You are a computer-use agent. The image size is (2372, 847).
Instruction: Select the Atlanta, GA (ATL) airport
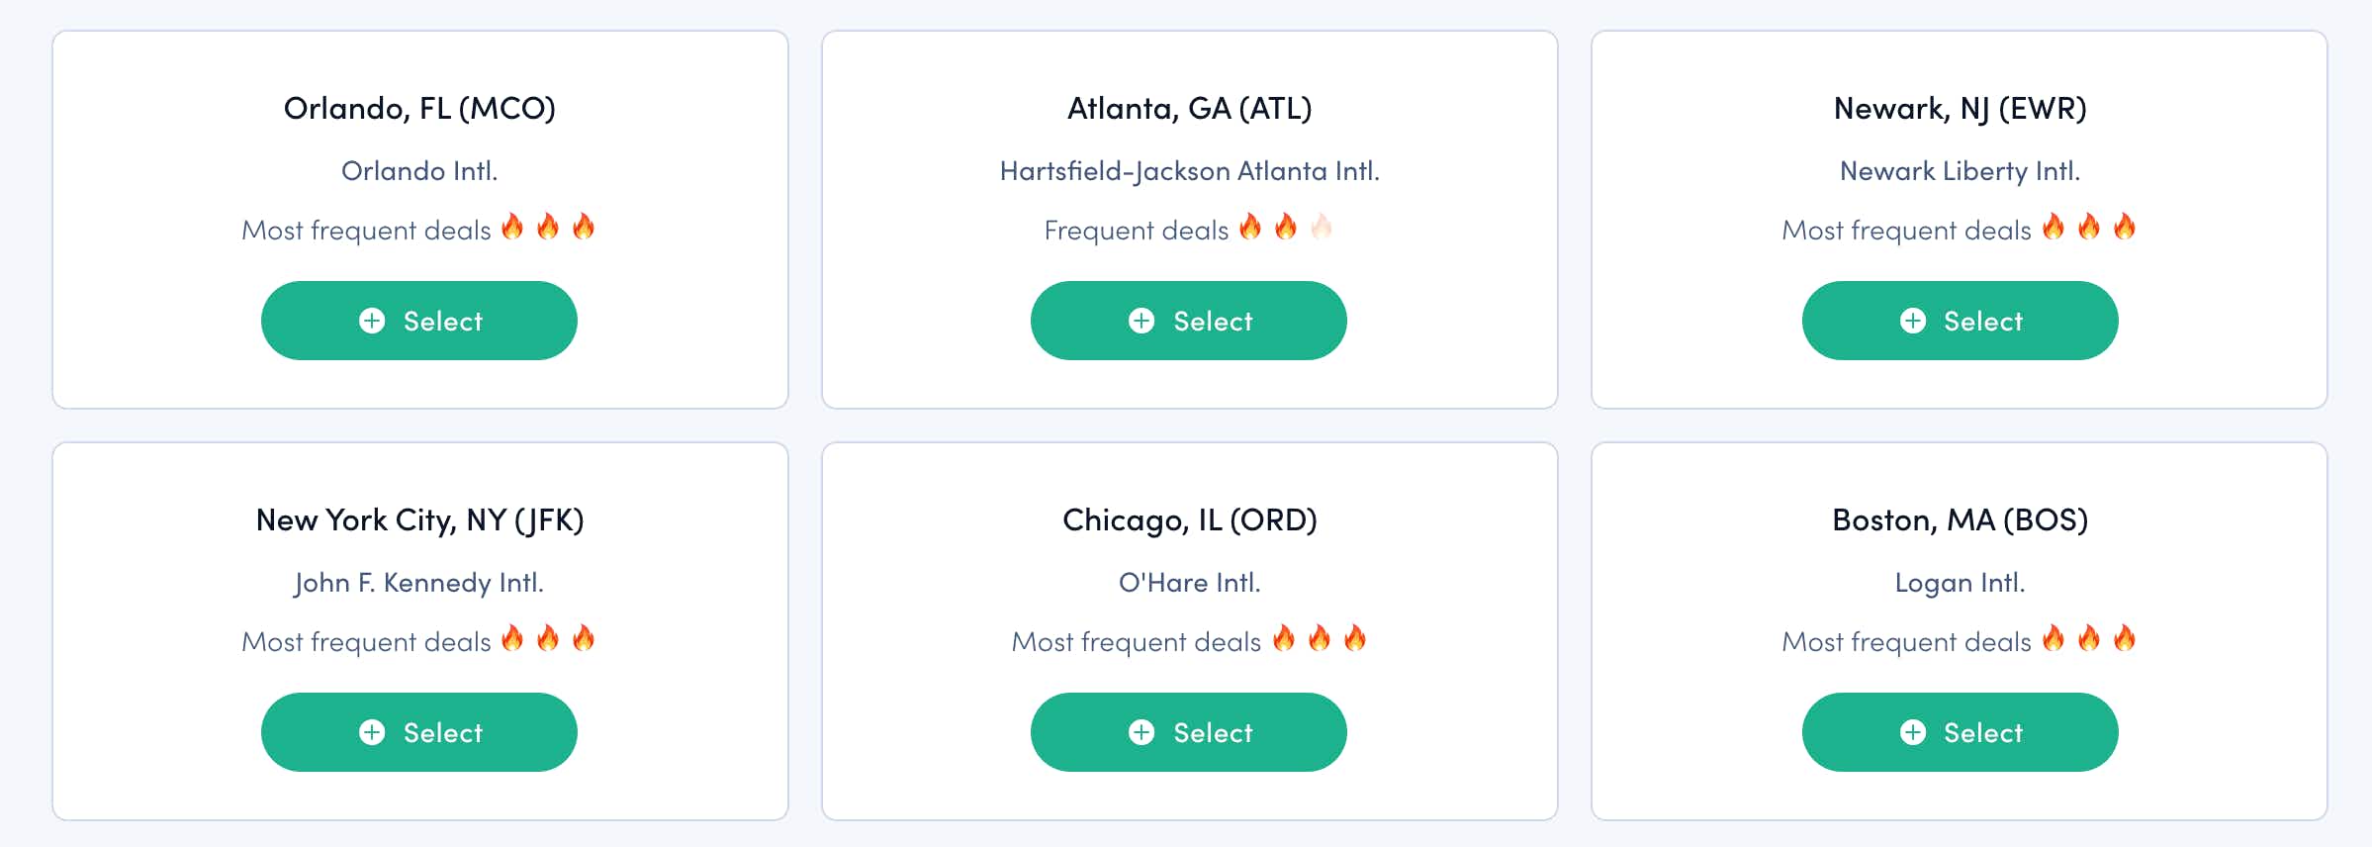(1189, 321)
